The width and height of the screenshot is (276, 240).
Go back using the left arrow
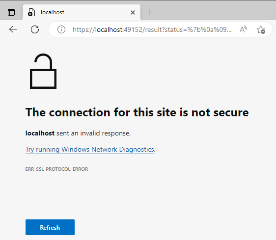(x=13, y=29)
